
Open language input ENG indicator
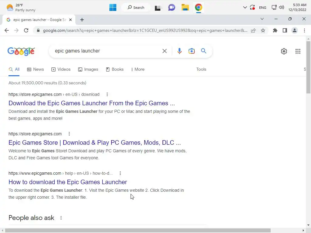point(263,8)
